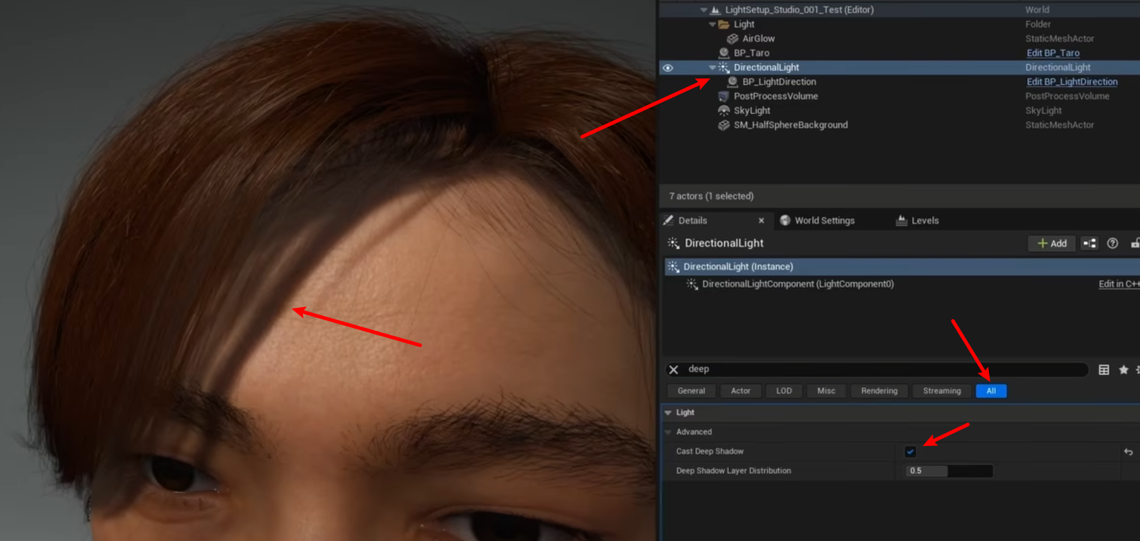Click the level icon beside LightSetup_Studio_001_Test

pyautogui.click(x=715, y=10)
